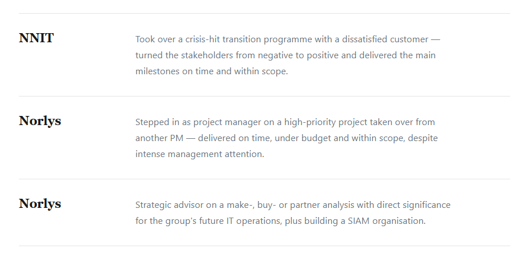525x265 pixels.
Task: Click the line "intense management attention."
Action: 199,154
